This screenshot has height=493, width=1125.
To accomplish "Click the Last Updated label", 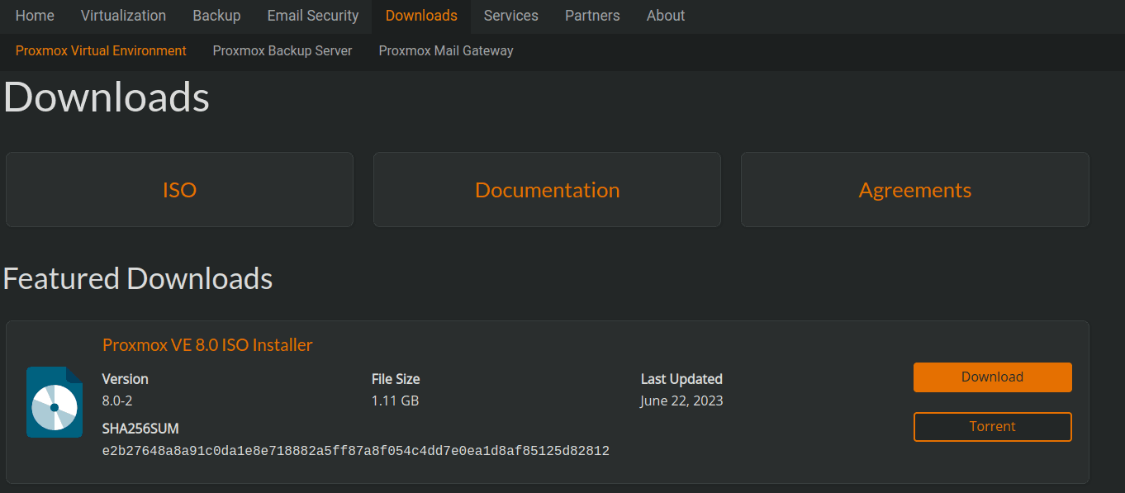I will 681,379.
